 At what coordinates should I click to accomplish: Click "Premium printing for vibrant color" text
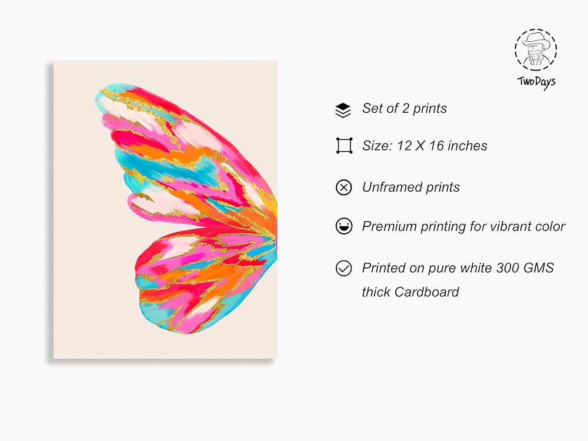pos(463,226)
